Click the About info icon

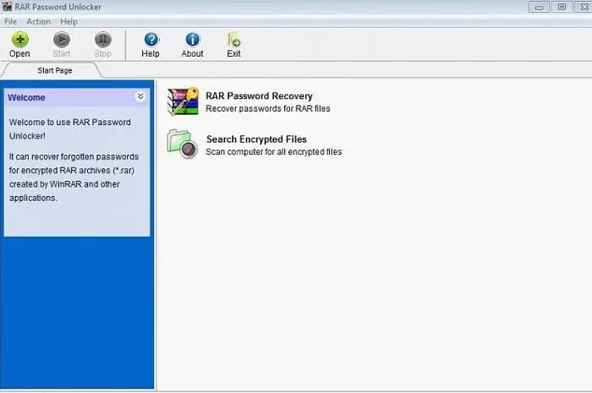click(x=193, y=40)
